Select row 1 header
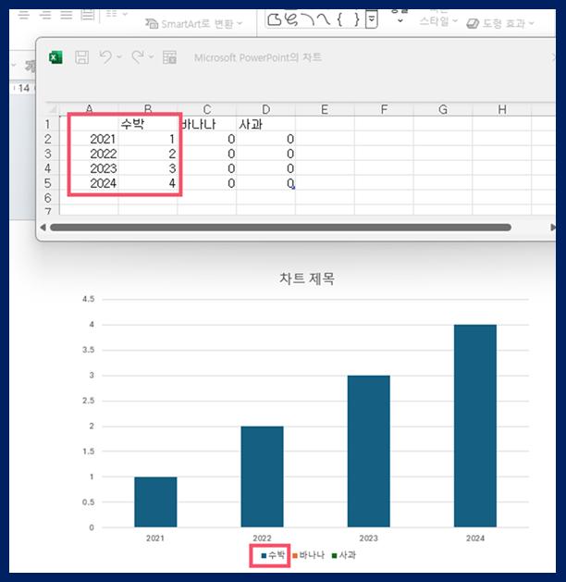The width and height of the screenshot is (566, 582). [48, 124]
